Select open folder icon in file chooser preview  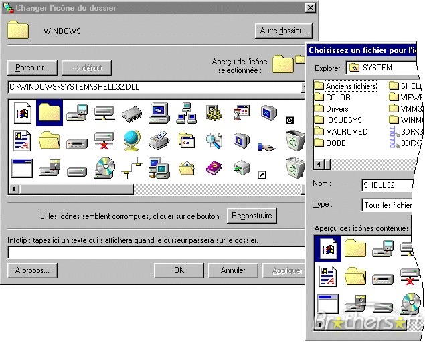pos(355,276)
